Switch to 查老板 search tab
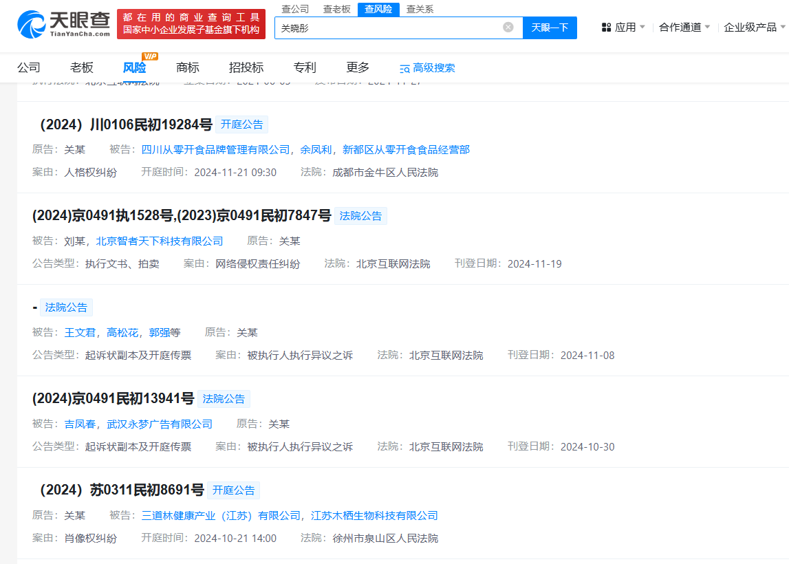Image resolution: width=789 pixels, height=564 pixels. (x=336, y=9)
